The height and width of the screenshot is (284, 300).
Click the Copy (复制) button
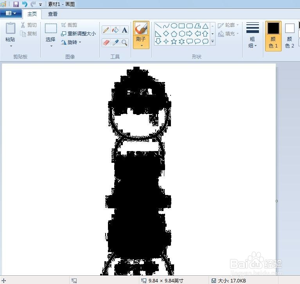[29, 34]
